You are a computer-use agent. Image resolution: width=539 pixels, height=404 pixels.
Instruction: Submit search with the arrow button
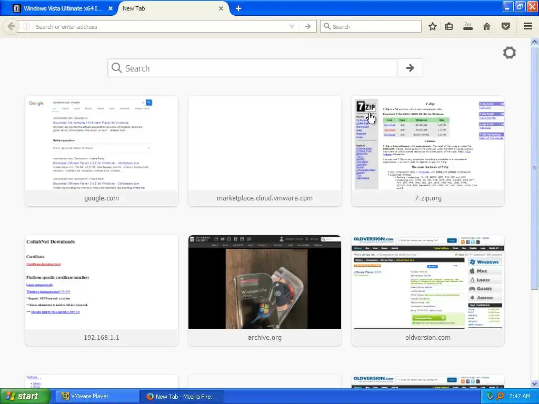point(410,68)
